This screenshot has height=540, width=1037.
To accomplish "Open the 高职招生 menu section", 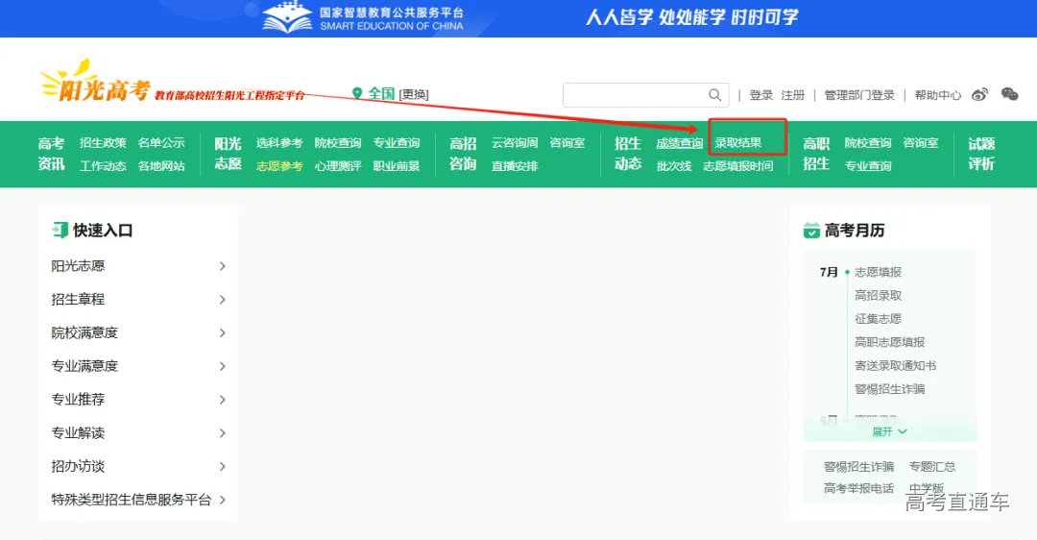I will point(816,154).
